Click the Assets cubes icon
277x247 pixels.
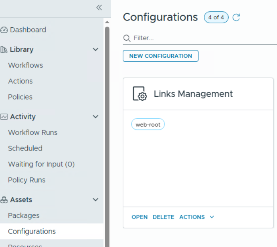click(x=4, y=200)
